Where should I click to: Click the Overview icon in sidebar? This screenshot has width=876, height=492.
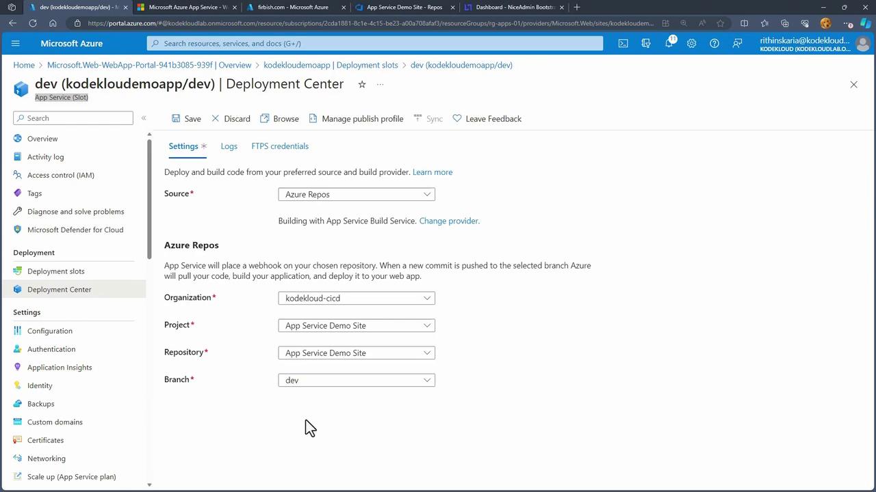point(18,139)
